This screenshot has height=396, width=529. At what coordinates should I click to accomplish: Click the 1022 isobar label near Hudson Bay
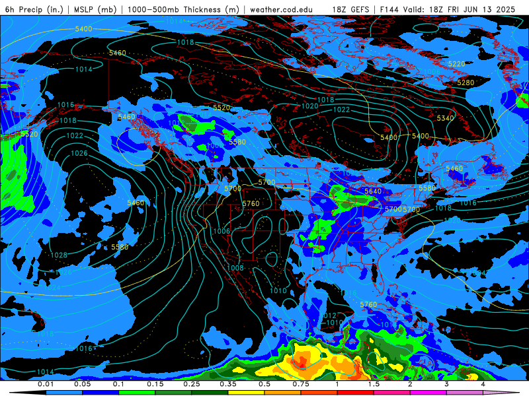click(341, 110)
